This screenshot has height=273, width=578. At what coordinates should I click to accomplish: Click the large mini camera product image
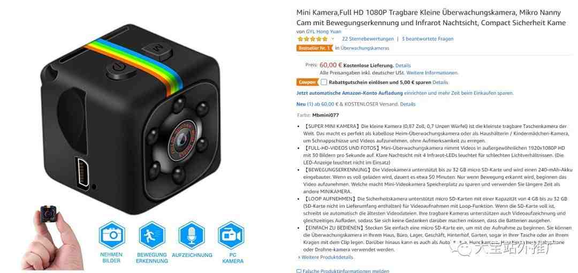click(x=129, y=120)
